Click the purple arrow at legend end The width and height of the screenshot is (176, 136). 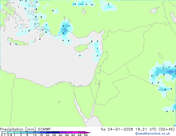[x=88, y=132]
